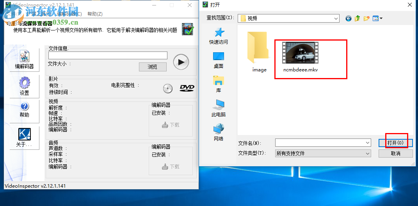This screenshot has height=206, width=418.
Task: Click the 打开(O) open button
Action: click(396, 143)
